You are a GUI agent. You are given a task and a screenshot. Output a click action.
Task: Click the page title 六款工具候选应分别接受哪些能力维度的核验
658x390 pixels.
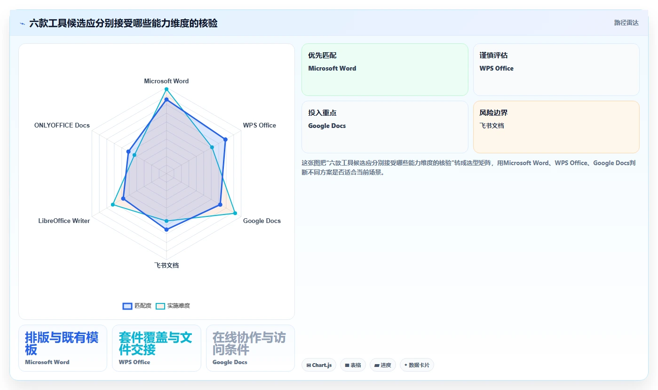pos(123,24)
